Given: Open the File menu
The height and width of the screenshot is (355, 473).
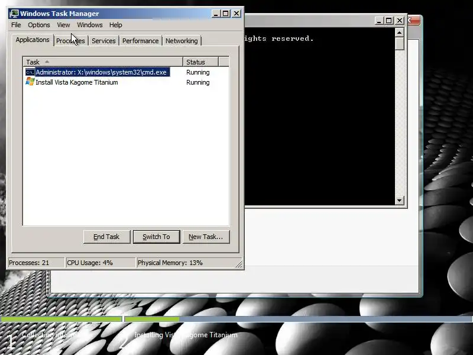Looking at the screenshot, I should click(x=16, y=25).
